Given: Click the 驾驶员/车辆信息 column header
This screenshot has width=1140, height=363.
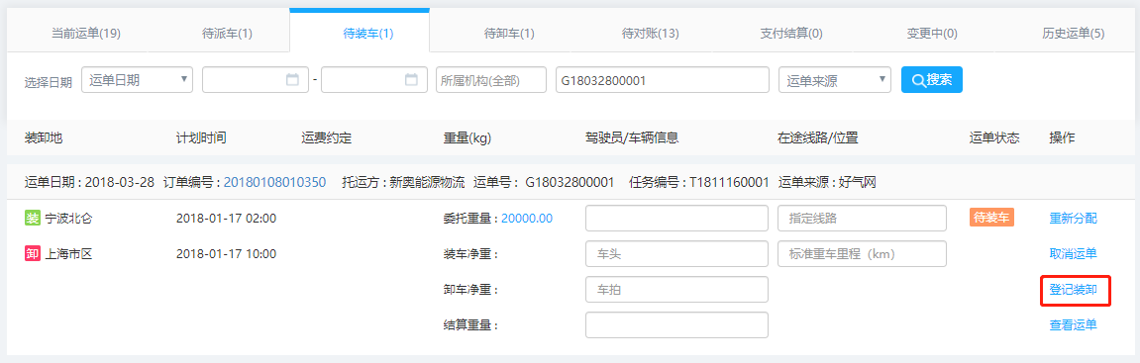Looking at the screenshot, I should 632,137.
